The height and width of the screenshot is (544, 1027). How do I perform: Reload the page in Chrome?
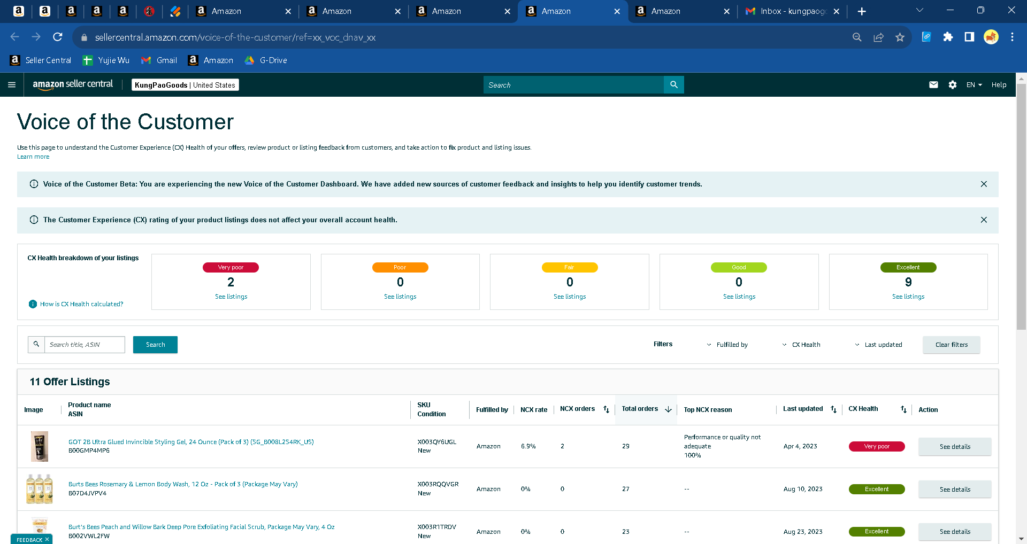58,37
